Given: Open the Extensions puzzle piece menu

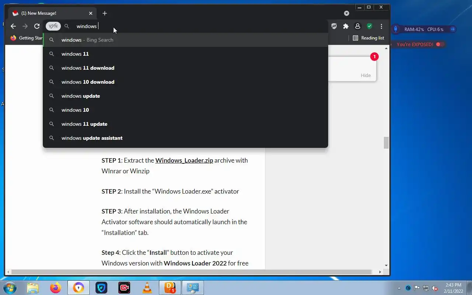Looking at the screenshot, I should (346, 26).
